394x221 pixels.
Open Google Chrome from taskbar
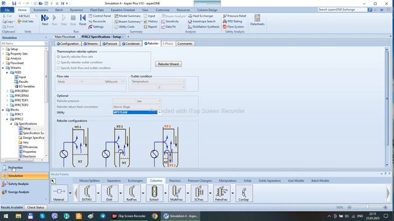(155, 216)
